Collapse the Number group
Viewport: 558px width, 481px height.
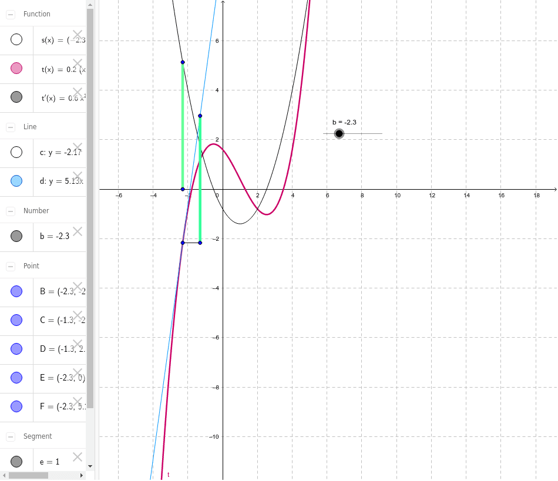(x=11, y=211)
